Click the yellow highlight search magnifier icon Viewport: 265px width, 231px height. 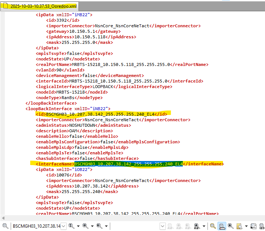(x=213, y=226)
